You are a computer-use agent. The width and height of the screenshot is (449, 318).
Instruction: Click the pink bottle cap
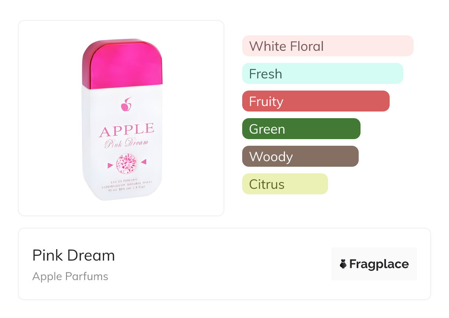[x=122, y=64]
